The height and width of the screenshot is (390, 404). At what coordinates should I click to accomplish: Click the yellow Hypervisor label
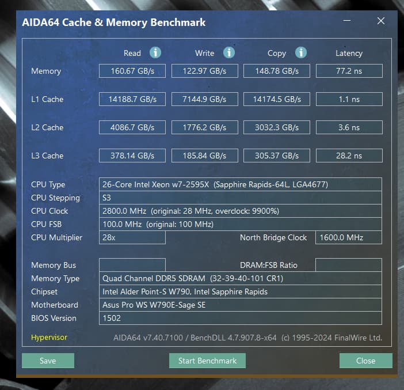(49, 338)
